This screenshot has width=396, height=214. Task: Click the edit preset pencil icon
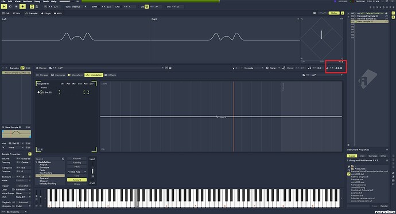tap(166, 68)
